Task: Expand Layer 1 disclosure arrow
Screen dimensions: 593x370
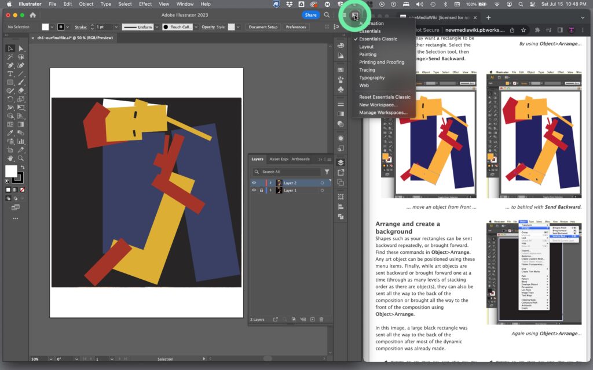Action: pos(270,190)
